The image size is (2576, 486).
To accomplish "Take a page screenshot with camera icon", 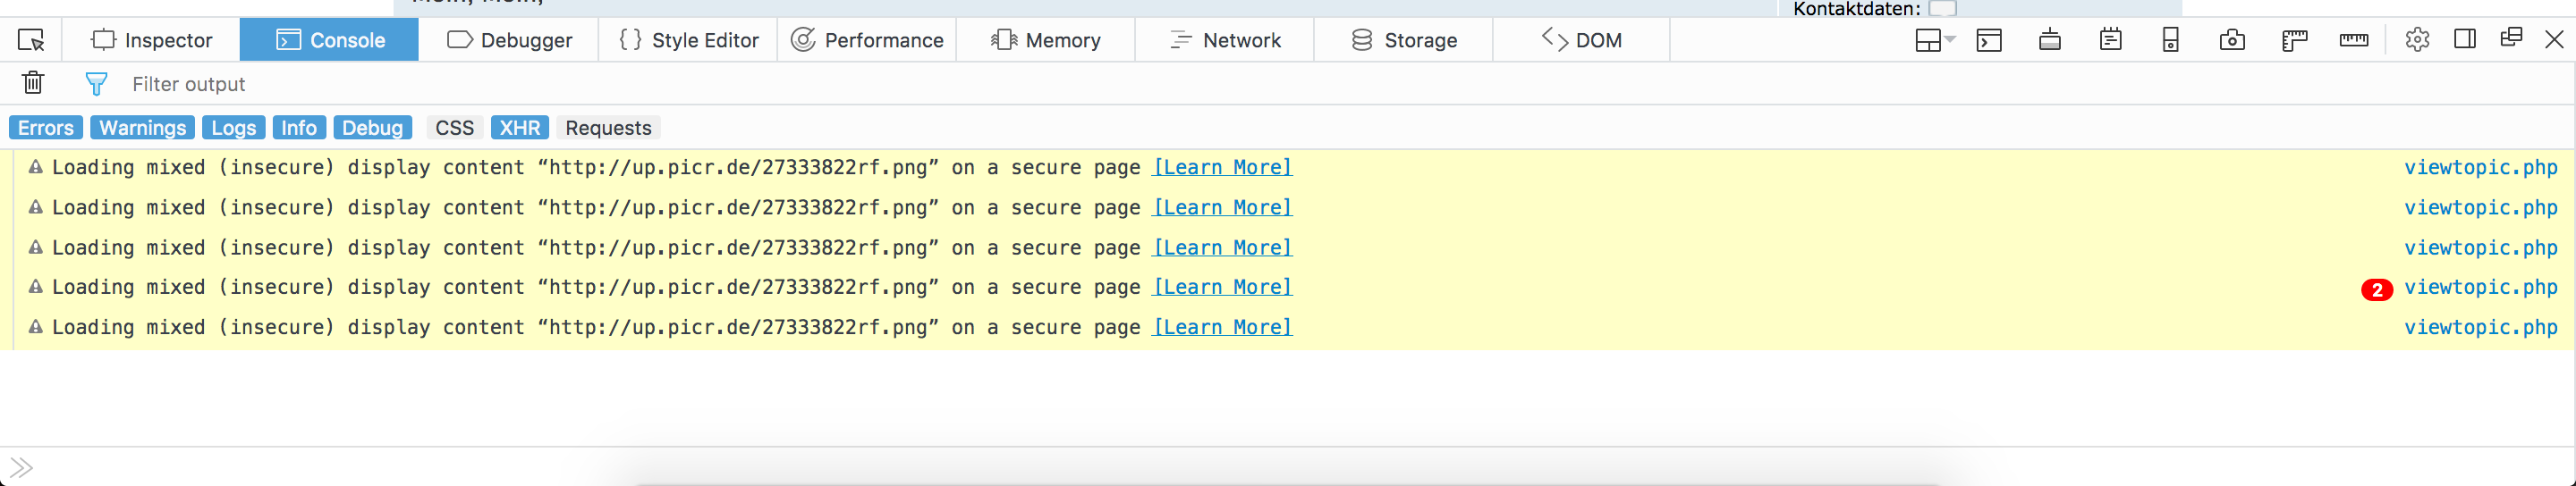I will (2232, 40).
